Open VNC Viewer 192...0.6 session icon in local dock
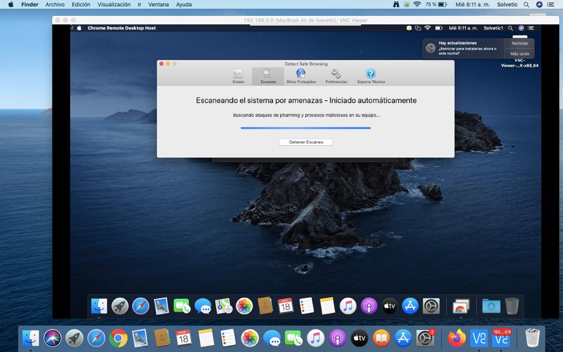Viewport: 563px width, 352px height. point(501,338)
